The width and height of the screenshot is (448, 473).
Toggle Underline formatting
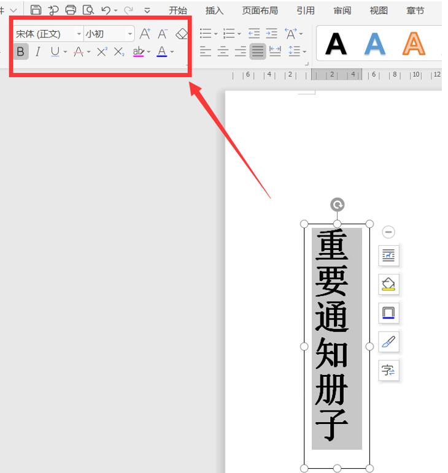(55, 51)
